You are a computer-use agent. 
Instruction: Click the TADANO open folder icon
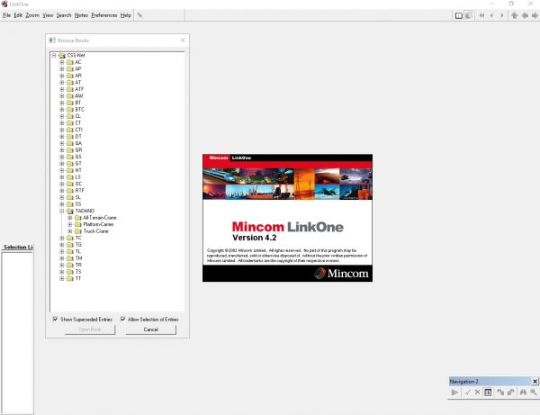point(70,211)
